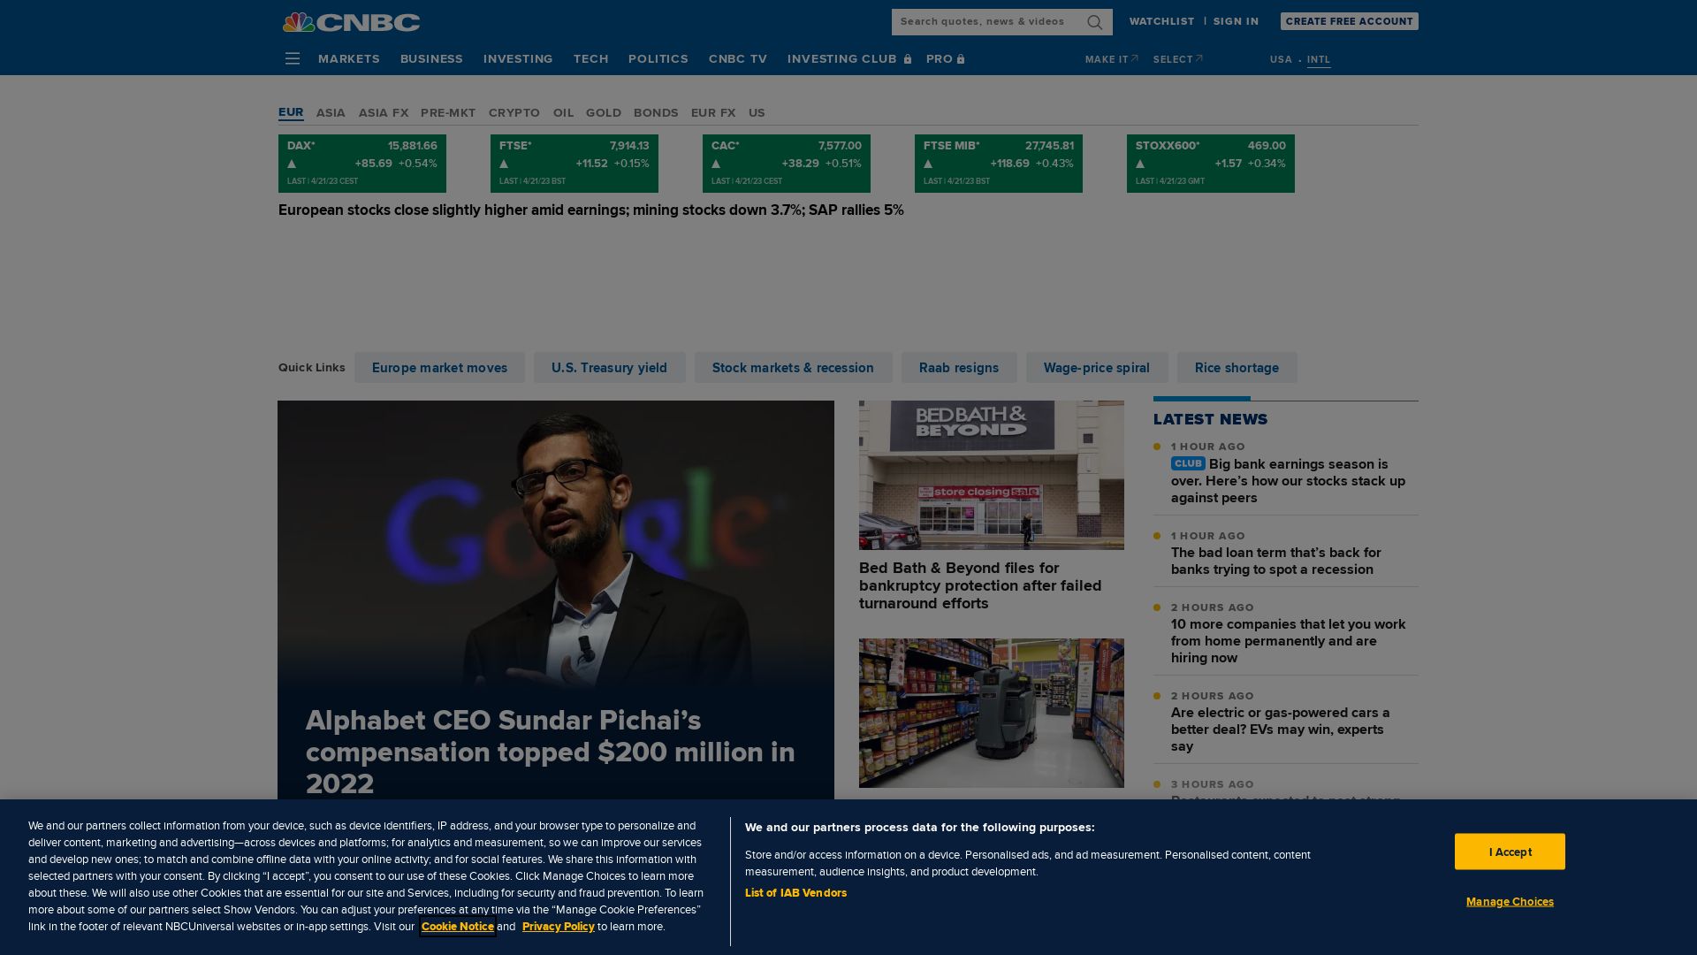
Task: Click Wage-price spiral quick link
Action: pyautogui.click(x=1097, y=368)
